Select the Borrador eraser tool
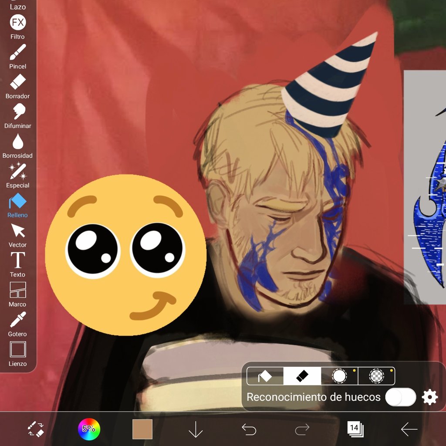The height and width of the screenshot is (446, 446). click(17, 87)
